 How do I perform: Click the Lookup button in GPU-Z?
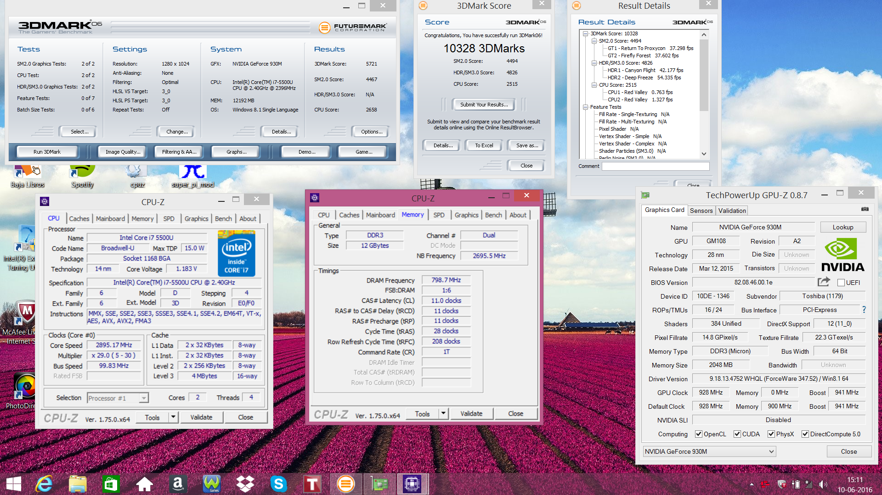tap(843, 227)
